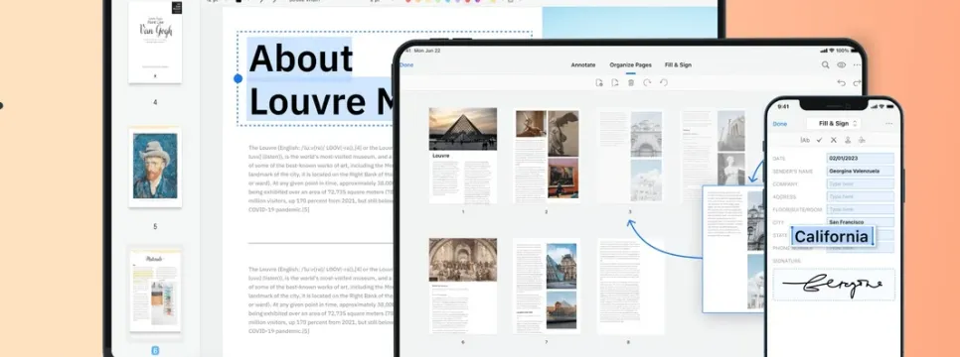Select the text-only page 8 thumbnail
This screenshot has height=357, width=960.
[630, 286]
